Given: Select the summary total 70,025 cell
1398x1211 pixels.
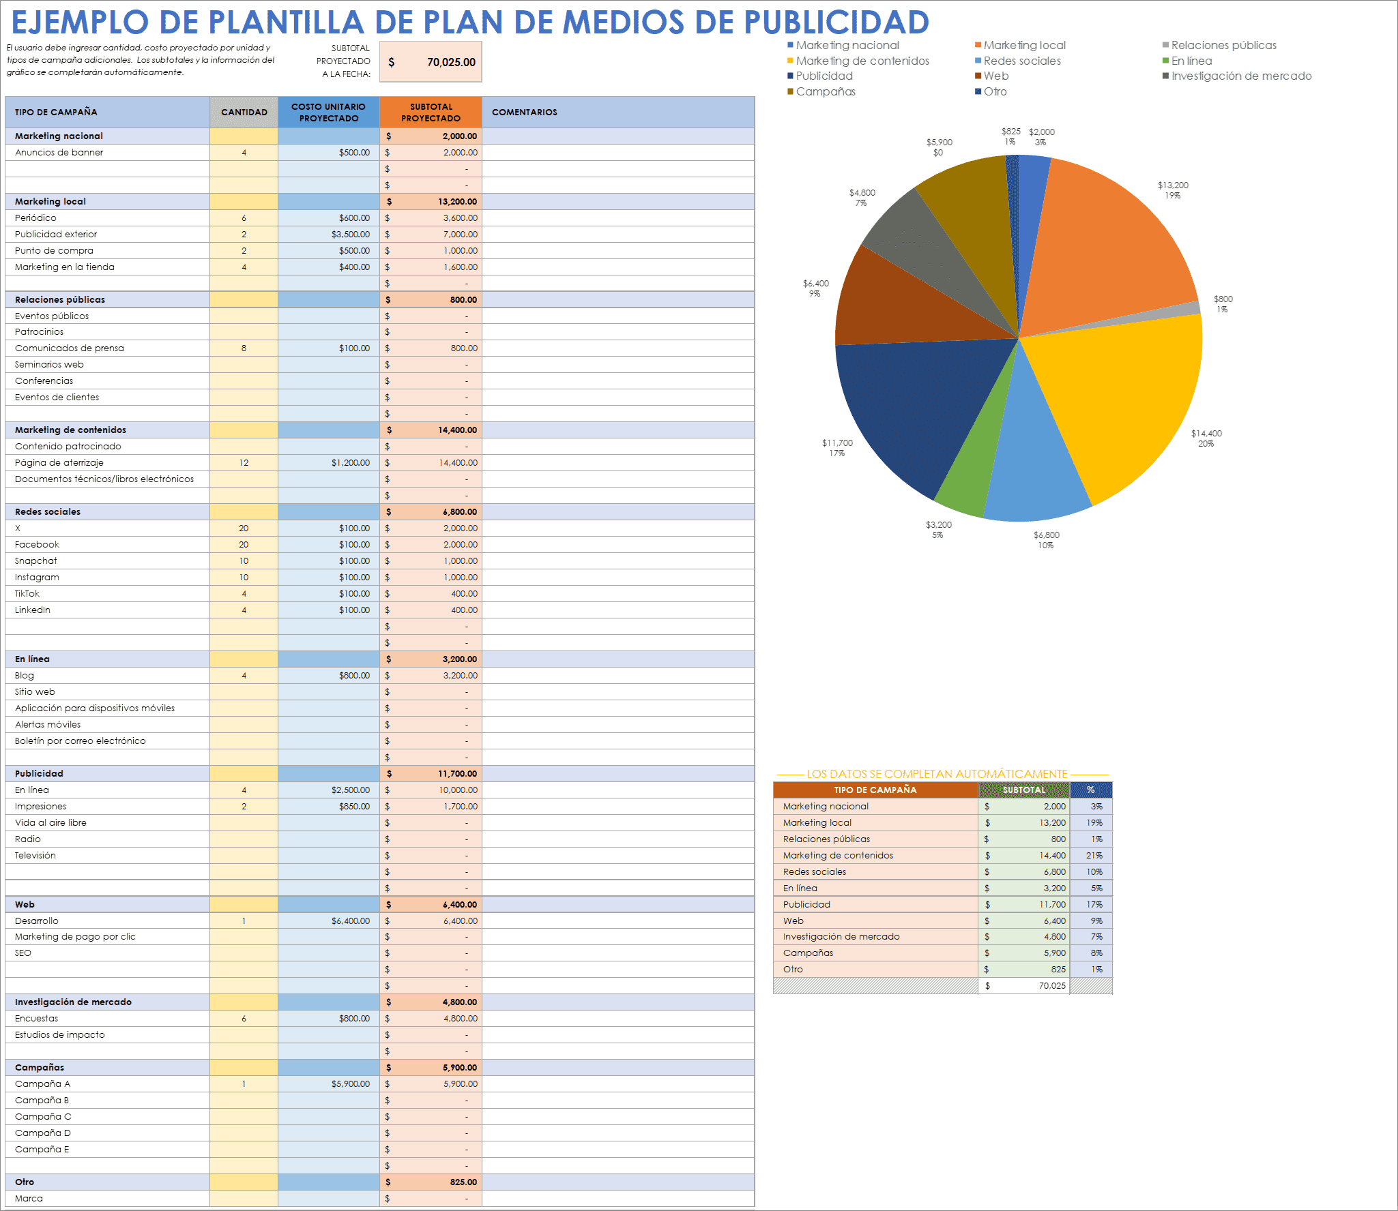Looking at the screenshot, I should 1023,986.
